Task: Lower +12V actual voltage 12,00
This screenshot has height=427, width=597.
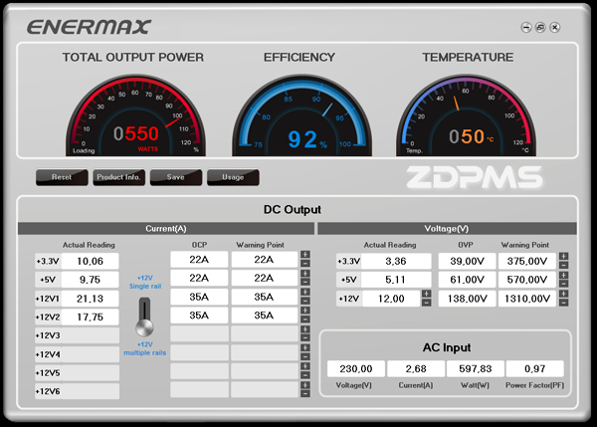Action: click(427, 303)
